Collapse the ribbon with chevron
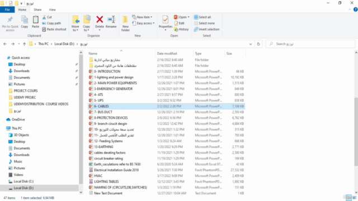Image resolution: width=358 pixels, height=201 pixels. (350, 9)
